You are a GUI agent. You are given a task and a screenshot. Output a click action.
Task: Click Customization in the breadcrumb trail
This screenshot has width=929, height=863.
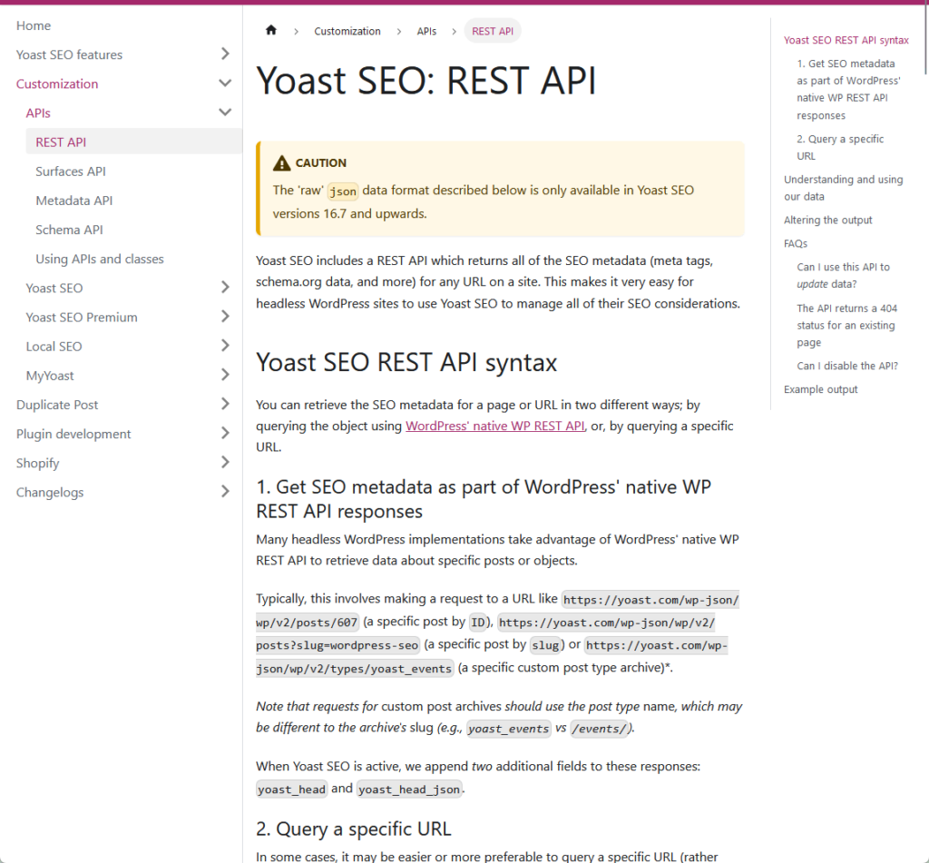(347, 31)
